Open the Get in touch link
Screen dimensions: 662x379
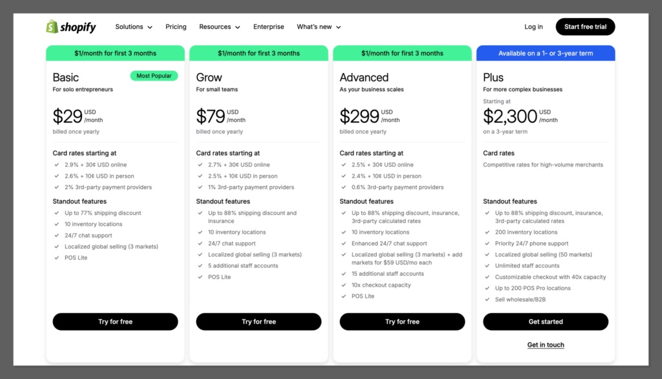point(545,345)
